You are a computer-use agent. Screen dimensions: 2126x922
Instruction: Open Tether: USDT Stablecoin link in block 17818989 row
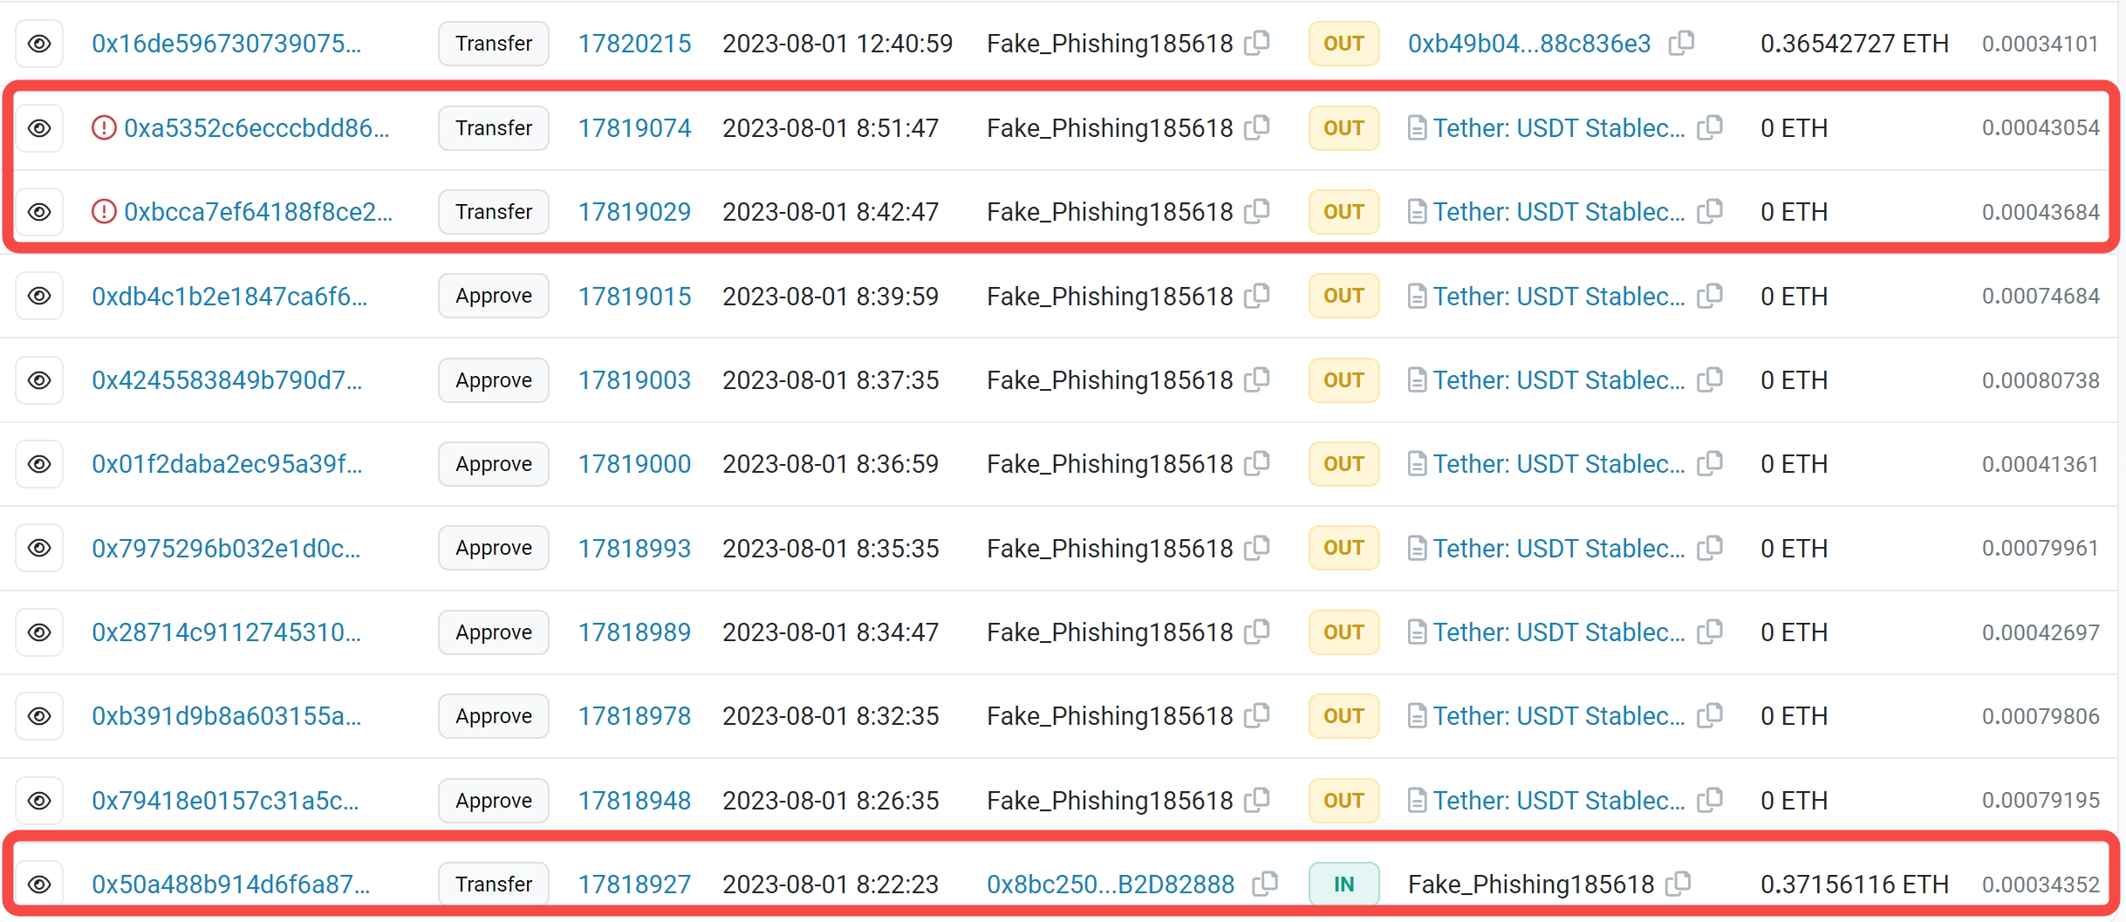(x=1559, y=632)
